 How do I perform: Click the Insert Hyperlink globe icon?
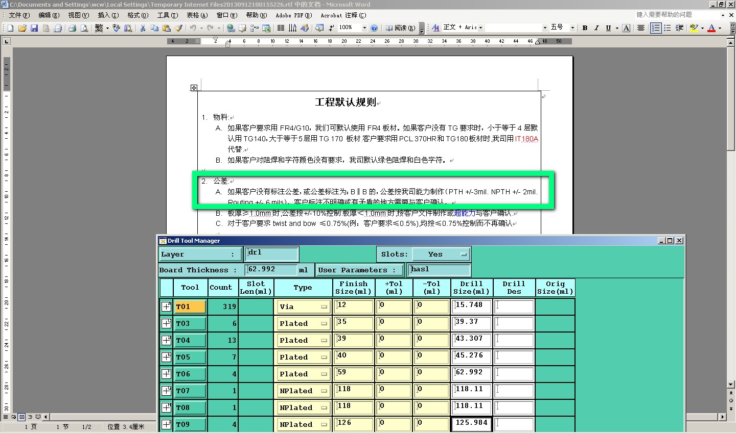point(231,28)
